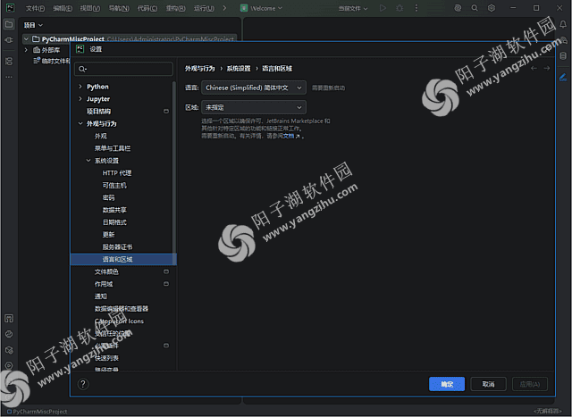Screen dimensions: 572x417
Task: Open the 项目 view dropdown
Action: pyautogui.click(x=33, y=25)
